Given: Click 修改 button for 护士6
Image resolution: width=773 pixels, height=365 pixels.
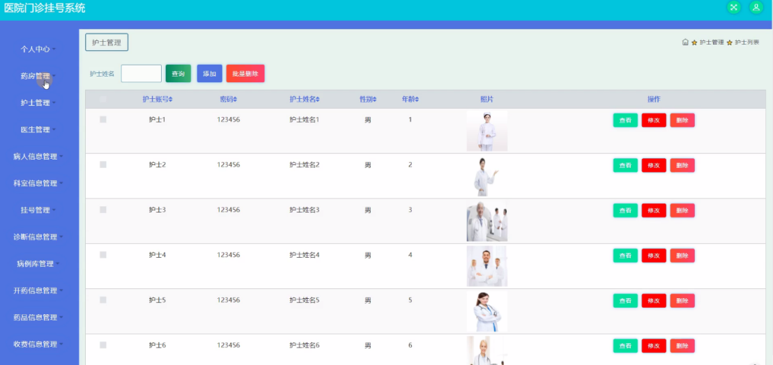Looking at the screenshot, I should pyautogui.click(x=654, y=345).
